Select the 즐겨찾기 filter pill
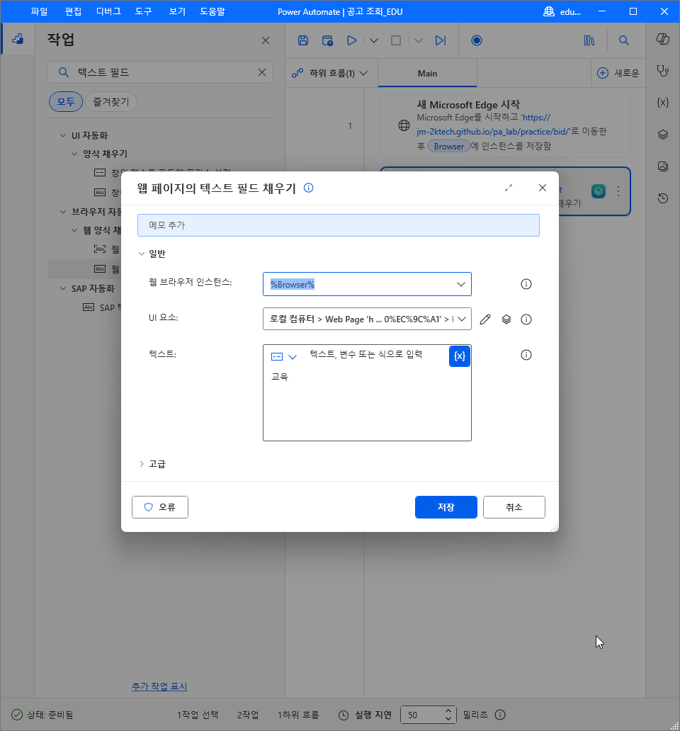Viewport: 680px width, 731px height. tap(111, 101)
